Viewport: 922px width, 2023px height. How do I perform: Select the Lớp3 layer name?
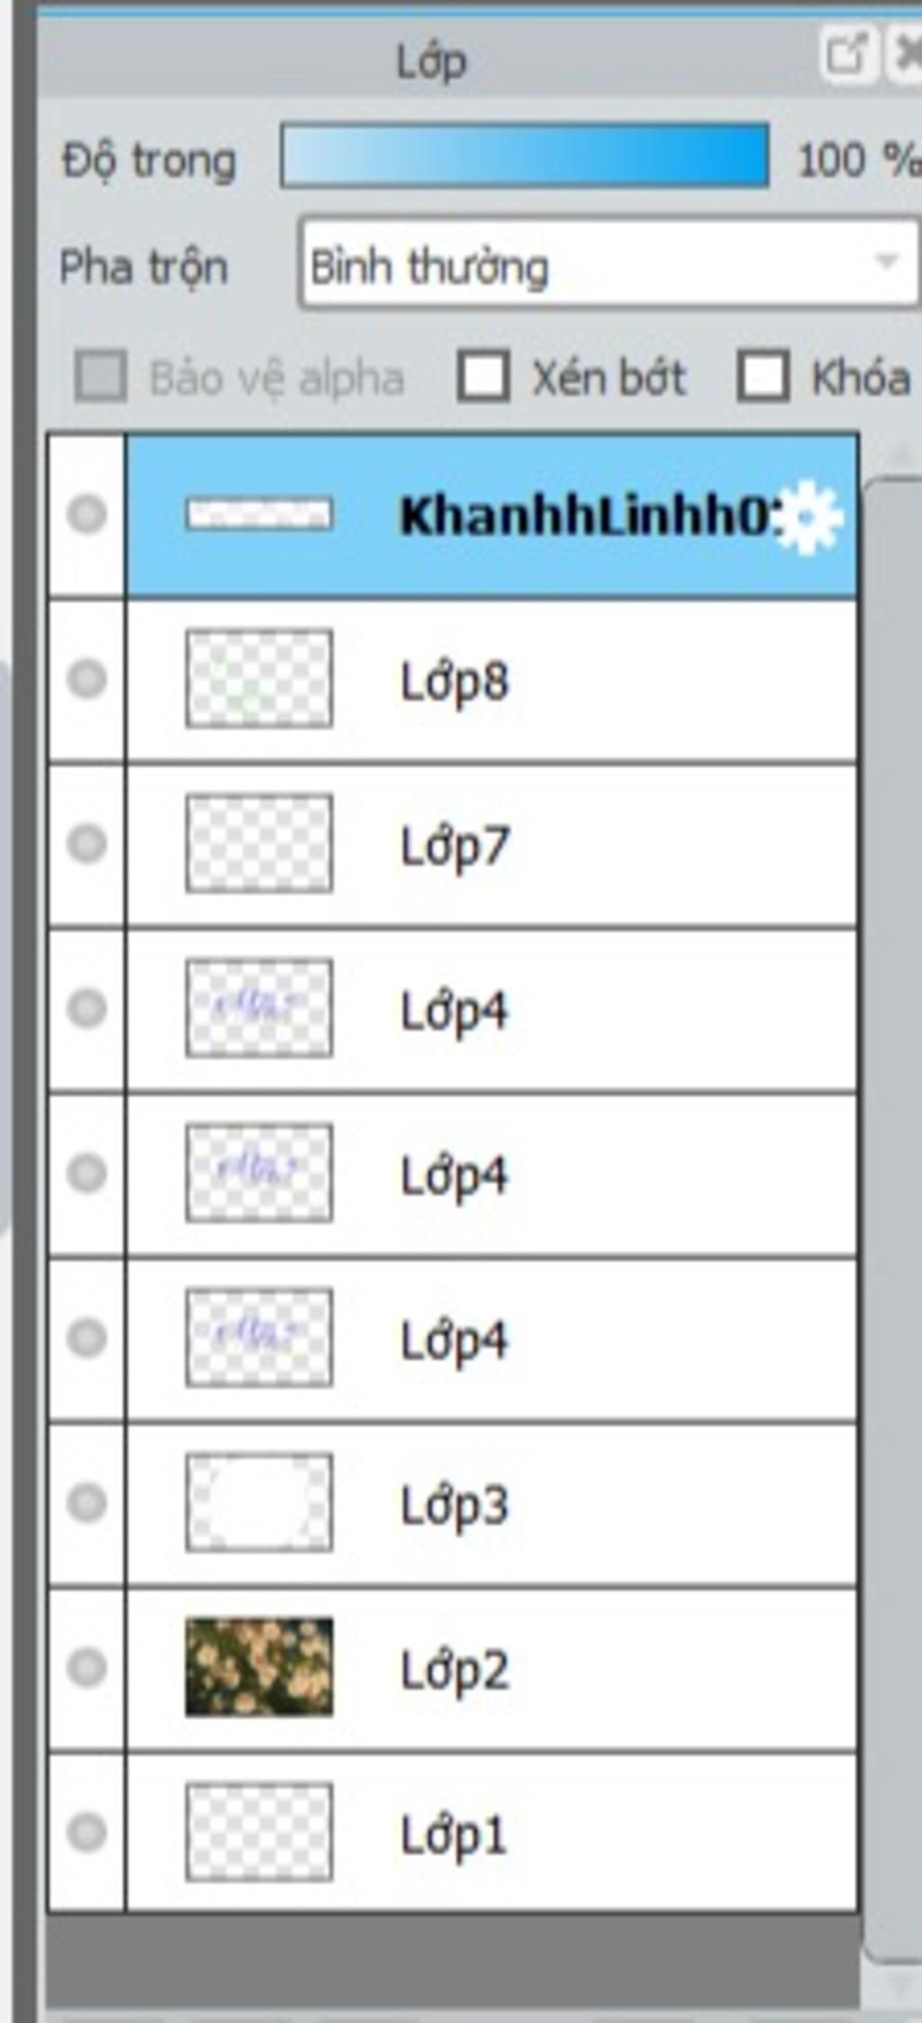[454, 1504]
